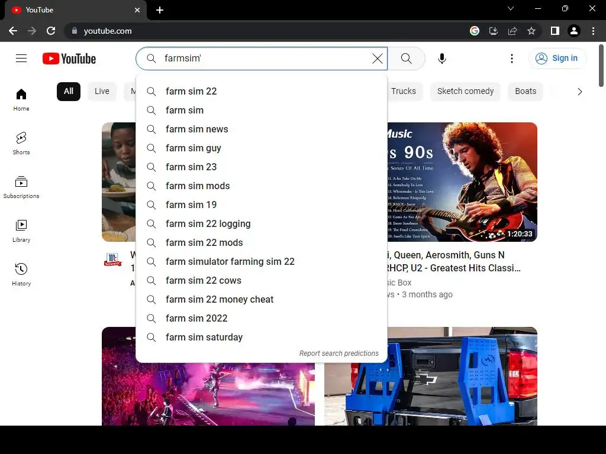Image resolution: width=606 pixels, height=454 pixels.
Task: Choose suggestion "farm sim"
Action: [261, 111]
